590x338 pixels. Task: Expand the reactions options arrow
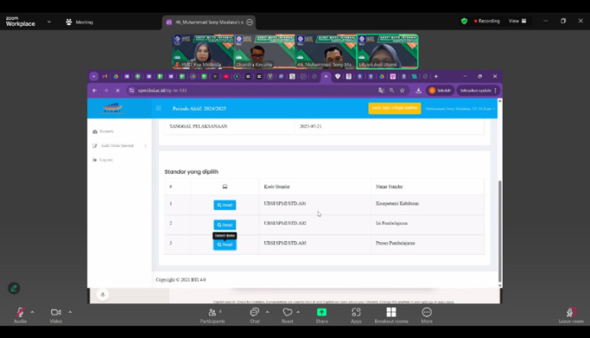(x=298, y=312)
